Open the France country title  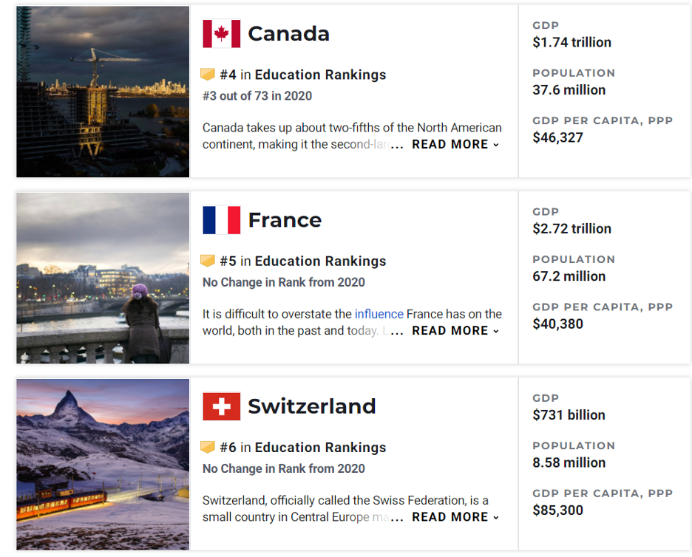285,220
